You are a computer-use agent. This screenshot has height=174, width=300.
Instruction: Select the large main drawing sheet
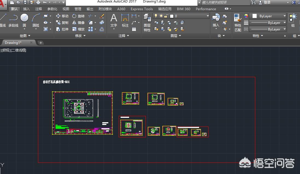coord(83,113)
